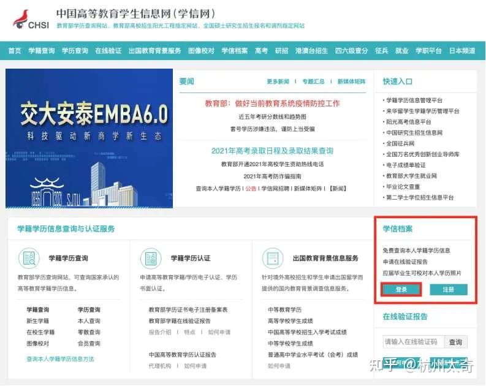The image size is (486, 386).
Task: Open the 中等教育学历 link
Action: pos(285,309)
